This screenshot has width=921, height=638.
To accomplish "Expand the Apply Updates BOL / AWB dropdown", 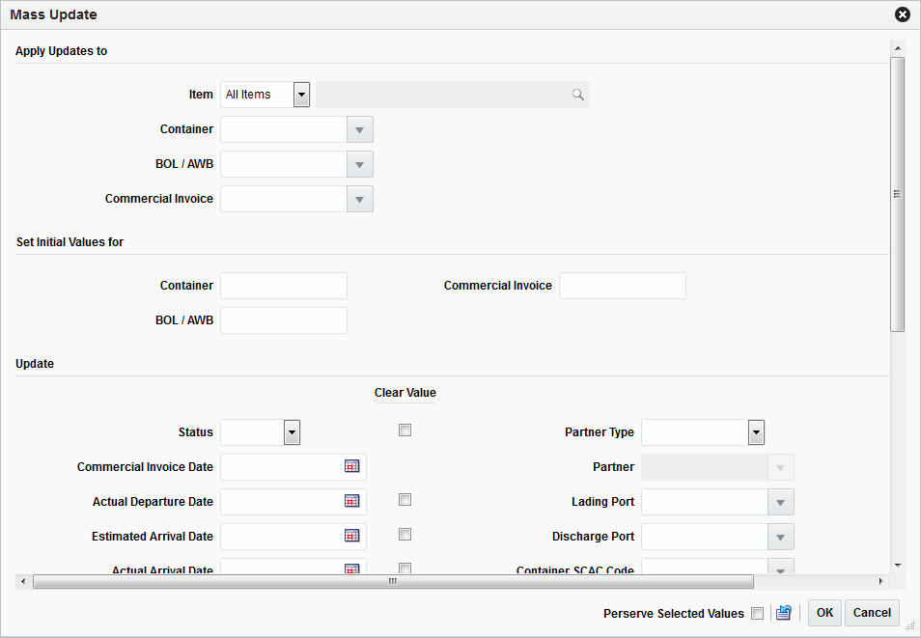I will coord(359,164).
